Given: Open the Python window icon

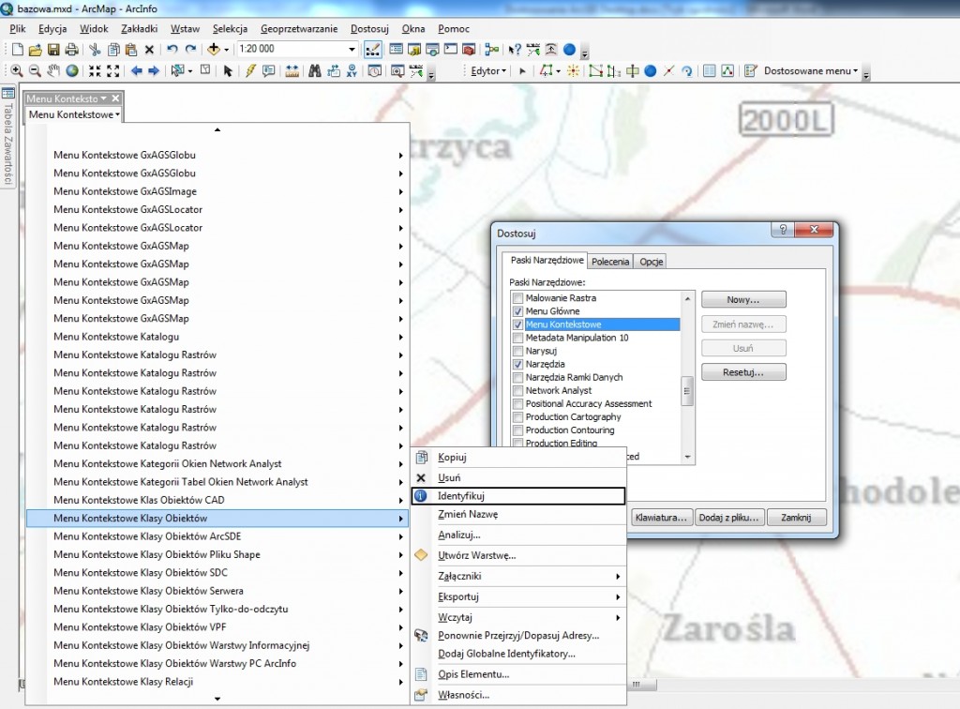Looking at the screenshot, I should [x=451, y=50].
